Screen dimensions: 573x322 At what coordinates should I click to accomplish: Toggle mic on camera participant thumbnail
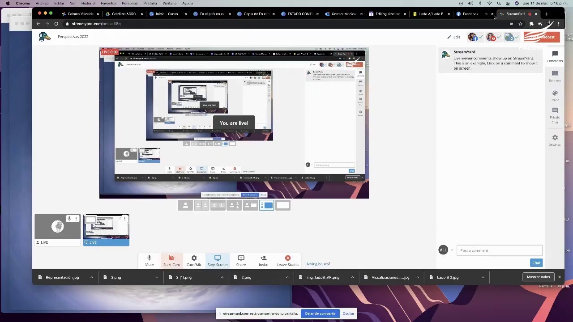point(69,219)
